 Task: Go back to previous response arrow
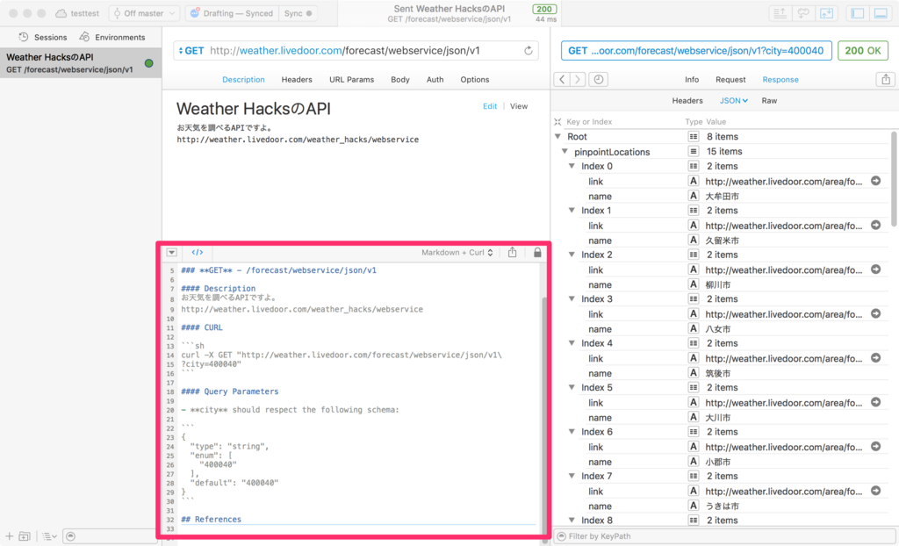(562, 80)
